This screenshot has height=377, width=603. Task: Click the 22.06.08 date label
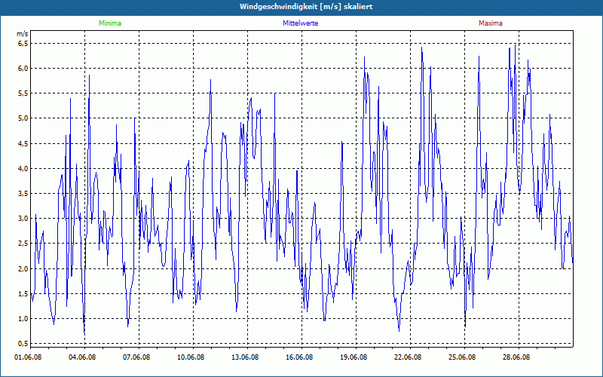408,357
